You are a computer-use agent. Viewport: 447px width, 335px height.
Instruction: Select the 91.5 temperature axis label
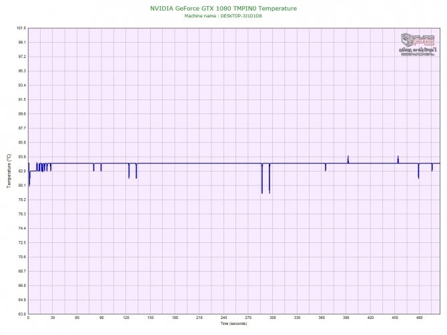click(x=21, y=99)
